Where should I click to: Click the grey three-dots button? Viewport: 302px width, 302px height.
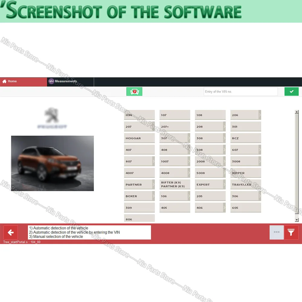pos(277,232)
